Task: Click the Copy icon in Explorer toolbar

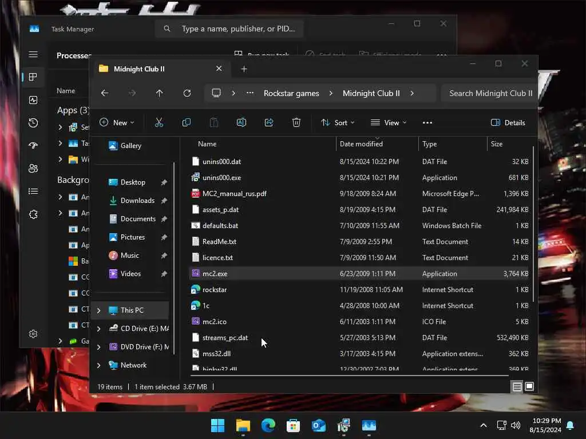Action: pyautogui.click(x=186, y=122)
